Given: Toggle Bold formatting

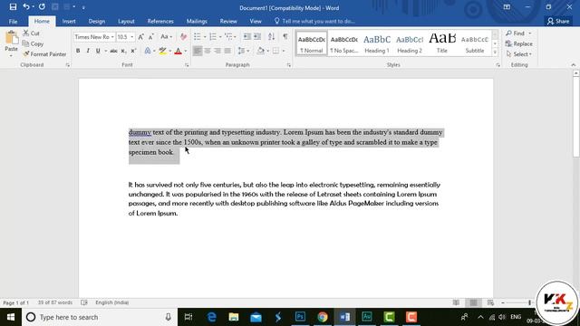Looking at the screenshot, I should tap(78, 51).
